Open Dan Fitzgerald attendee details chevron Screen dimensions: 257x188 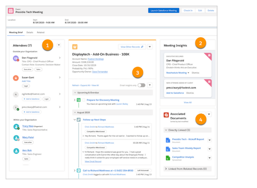click(60, 58)
